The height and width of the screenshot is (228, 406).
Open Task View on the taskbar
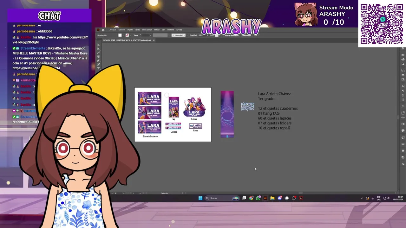click(244, 198)
